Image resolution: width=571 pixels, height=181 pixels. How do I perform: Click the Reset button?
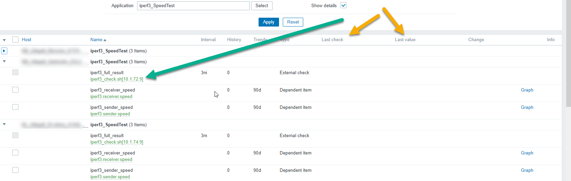[293, 22]
